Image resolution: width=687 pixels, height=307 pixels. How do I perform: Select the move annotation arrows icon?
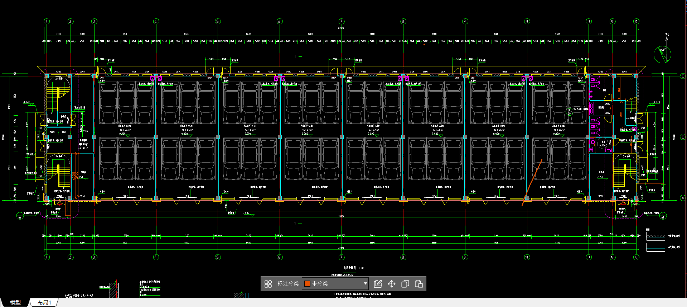392,284
